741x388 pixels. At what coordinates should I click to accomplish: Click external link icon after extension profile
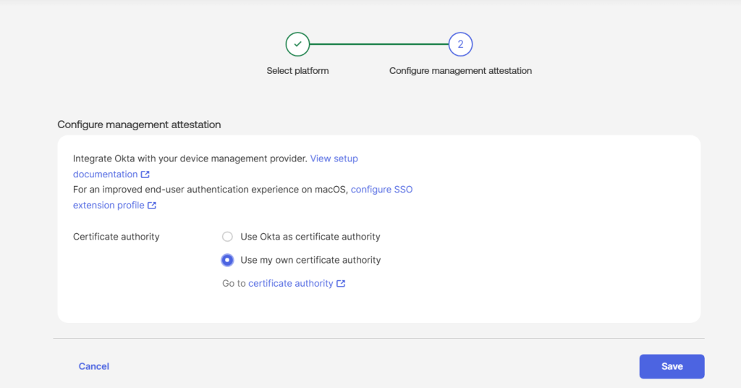coord(152,206)
